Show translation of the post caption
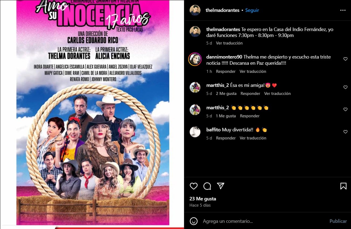This screenshot has height=229, width=351. [x=229, y=43]
